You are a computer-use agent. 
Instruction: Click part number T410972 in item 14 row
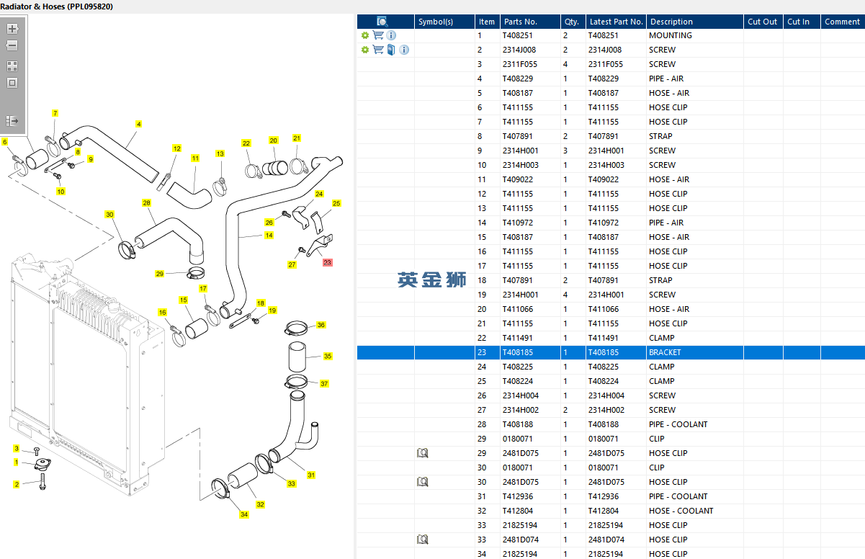518,223
